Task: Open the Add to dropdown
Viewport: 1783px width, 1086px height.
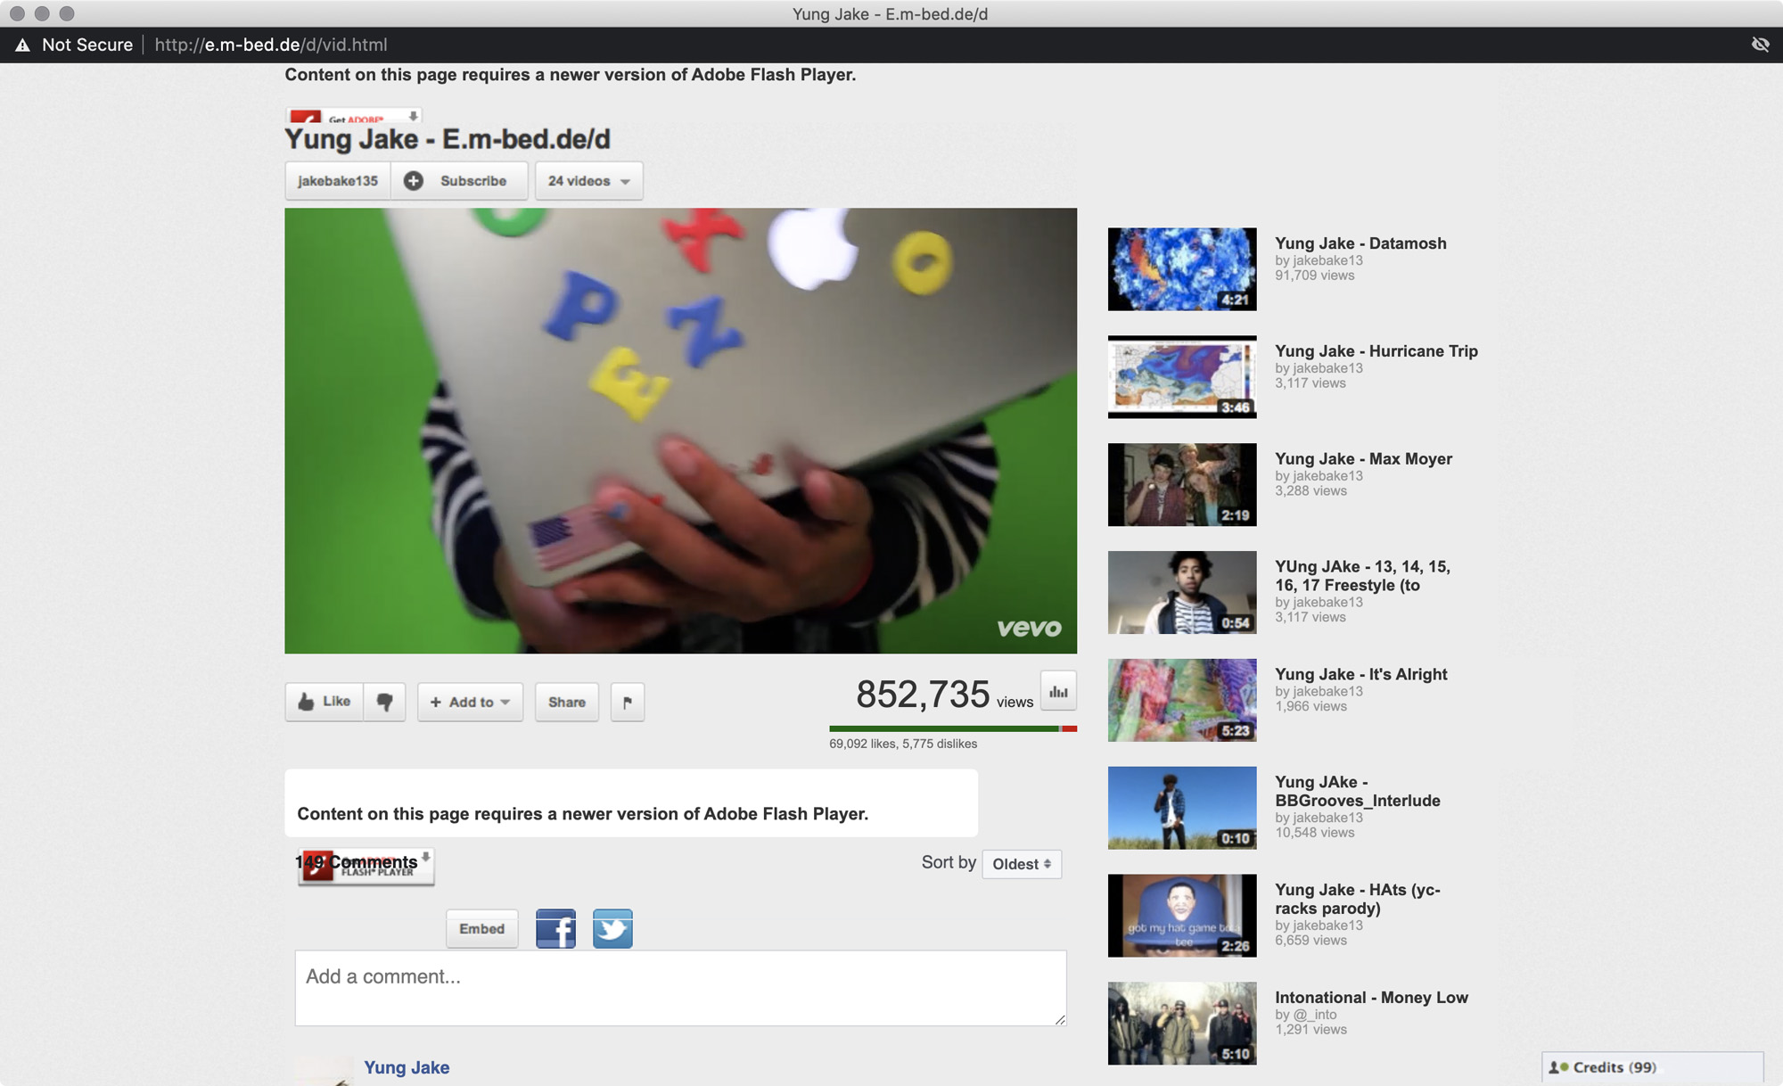Action: (x=470, y=702)
